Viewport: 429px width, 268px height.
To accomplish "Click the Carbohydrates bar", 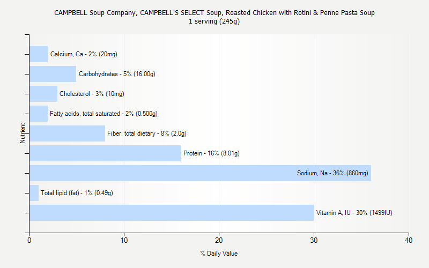I will [x=53, y=74].
